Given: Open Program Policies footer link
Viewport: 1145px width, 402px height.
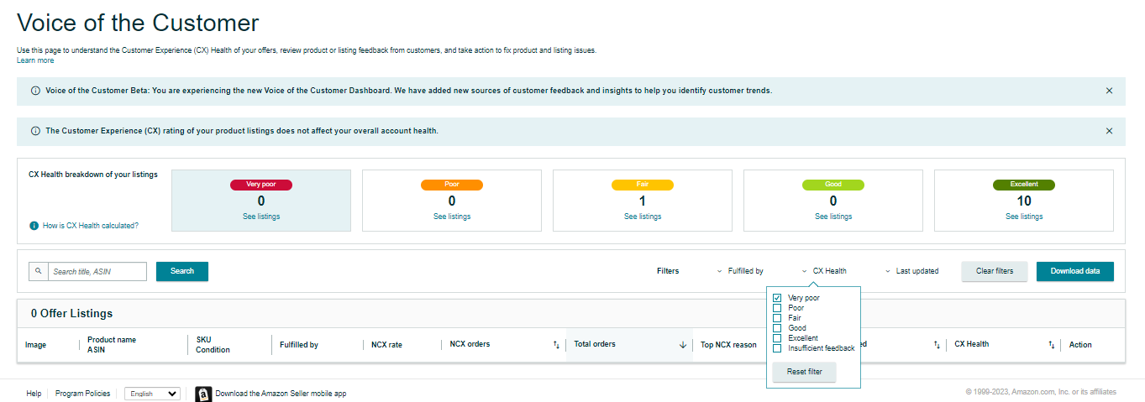Looking at the screenshot, I should point(82,394).
